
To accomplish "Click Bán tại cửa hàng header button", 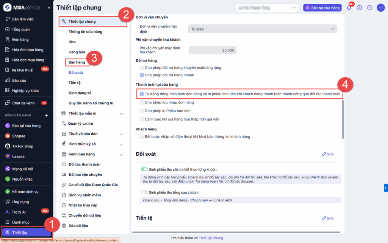I will (x=322, y=8).
